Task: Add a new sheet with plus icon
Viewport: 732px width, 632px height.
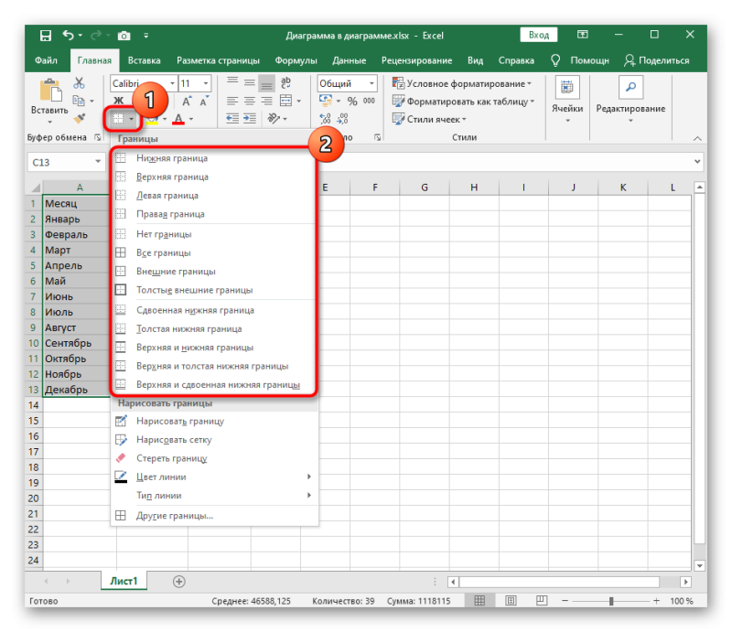Action: [178, 582]
